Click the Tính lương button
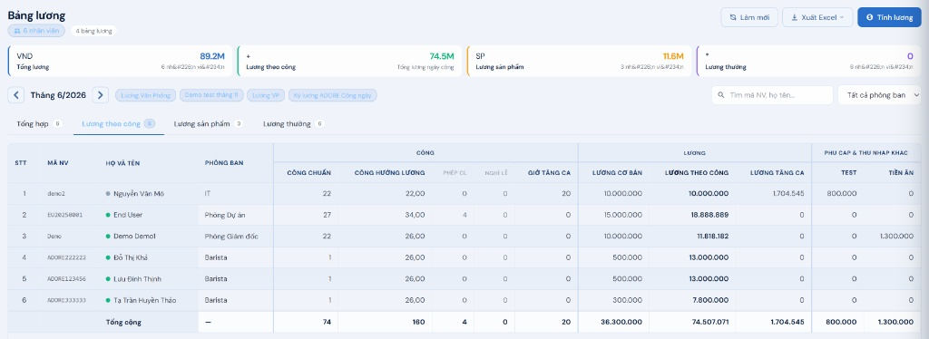 point(889,17)
